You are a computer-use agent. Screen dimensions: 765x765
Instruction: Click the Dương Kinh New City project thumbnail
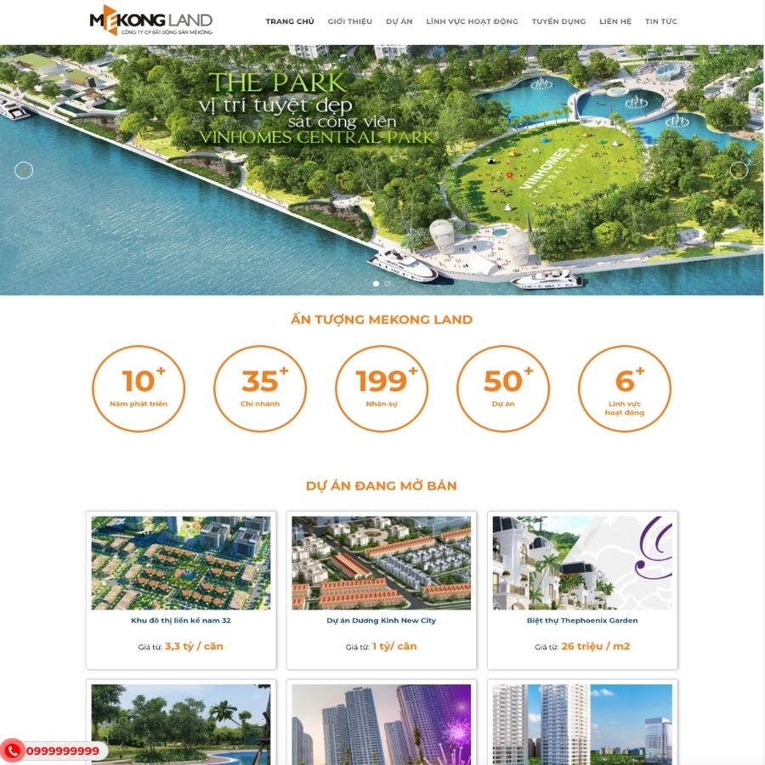tap(382, 563)
